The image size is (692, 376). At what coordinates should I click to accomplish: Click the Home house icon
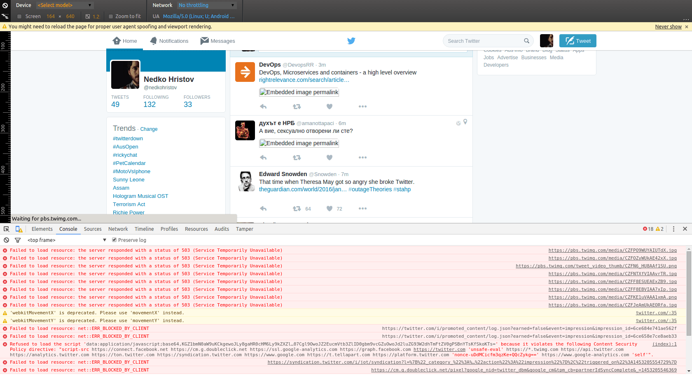117,41
